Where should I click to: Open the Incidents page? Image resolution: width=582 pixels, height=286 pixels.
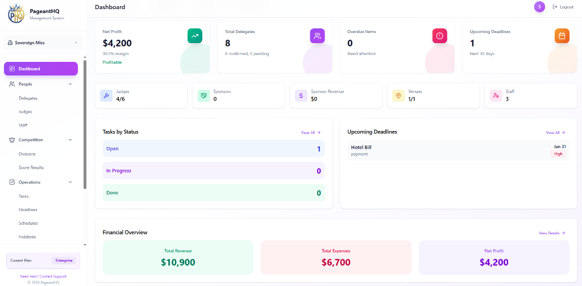[x=27, y=237]
